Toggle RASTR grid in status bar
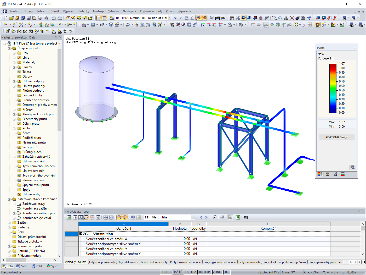The width and height of the screenshot is (366, 275). (x=178, y=272)
